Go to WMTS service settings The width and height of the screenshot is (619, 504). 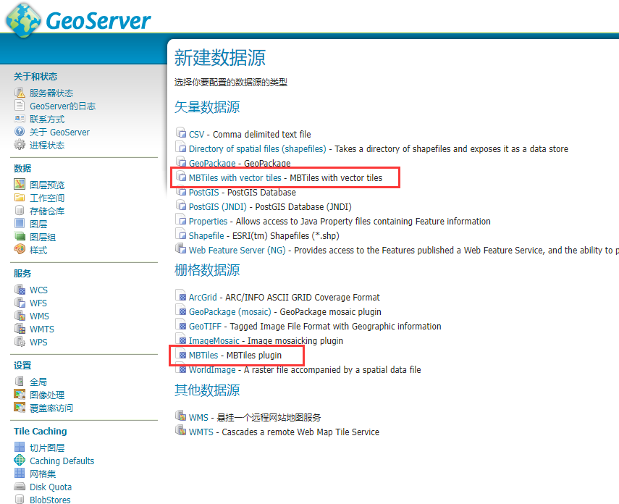point(42,329)
